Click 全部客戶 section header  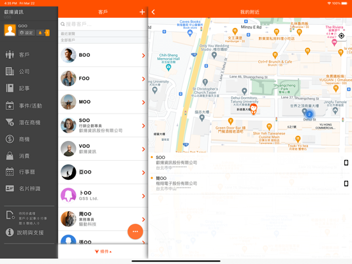(103, 40)
